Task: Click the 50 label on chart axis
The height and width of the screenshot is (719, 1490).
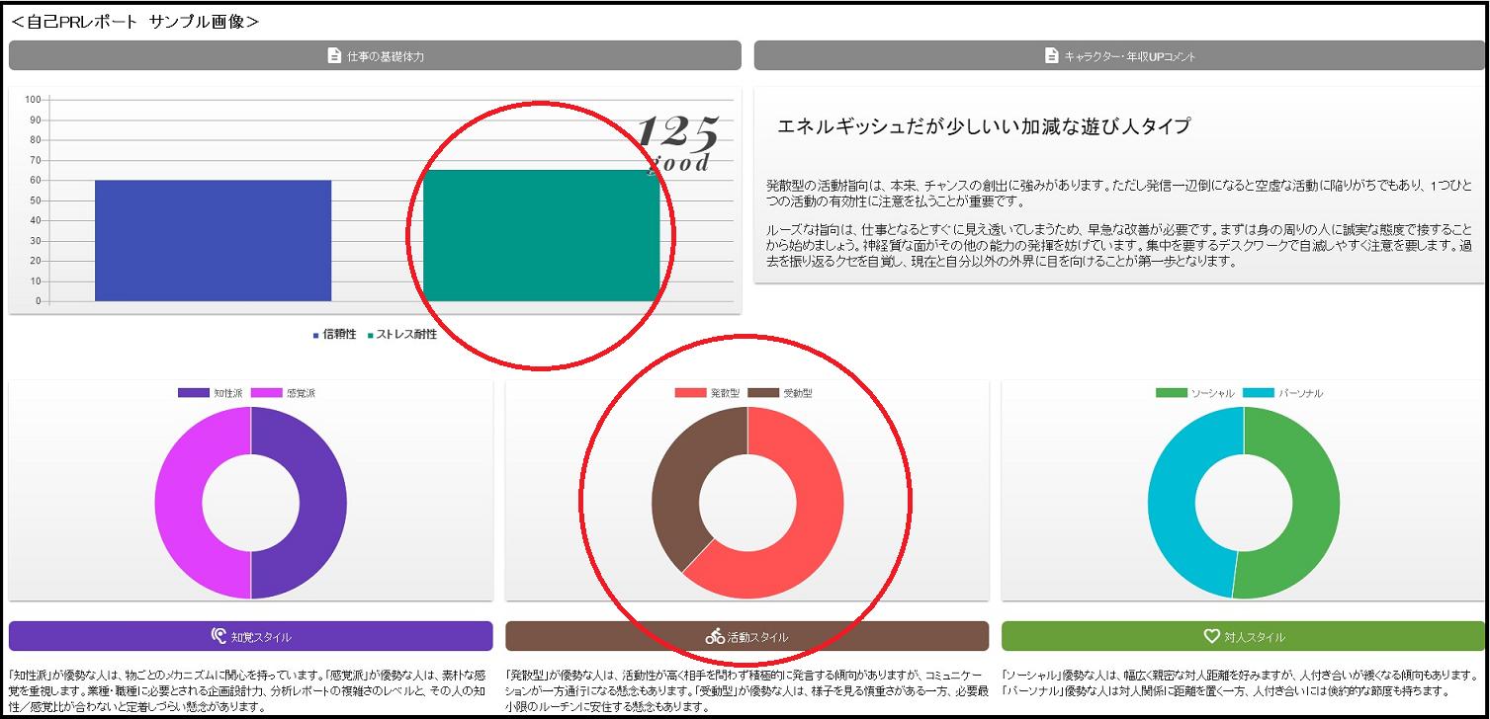Action: click(35, 200)
